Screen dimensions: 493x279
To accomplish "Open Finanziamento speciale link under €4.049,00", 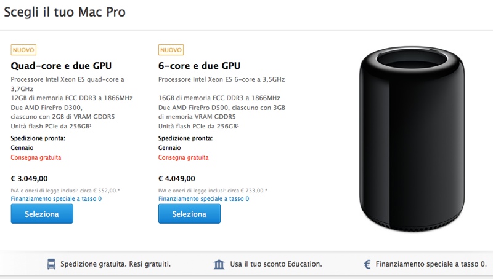I will pyautogui.click(x=203, y=198).
